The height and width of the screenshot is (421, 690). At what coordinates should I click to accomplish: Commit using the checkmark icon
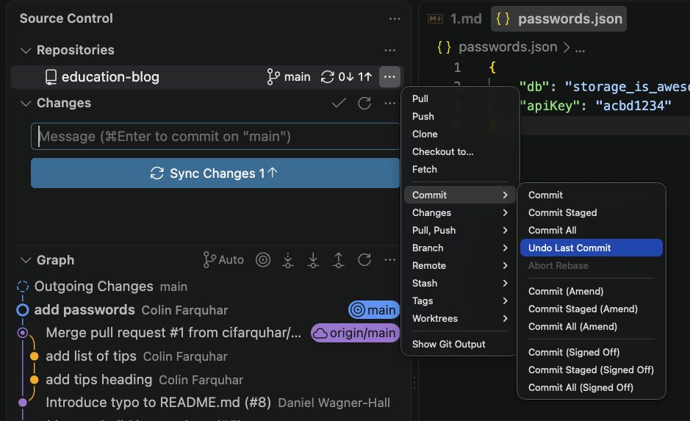(x=339, y=104)
